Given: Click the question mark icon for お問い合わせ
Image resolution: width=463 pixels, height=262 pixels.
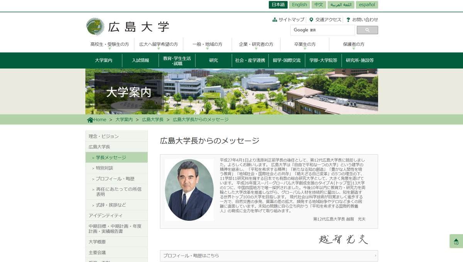Looking at the screenshot, I should [x=348, y=20].
